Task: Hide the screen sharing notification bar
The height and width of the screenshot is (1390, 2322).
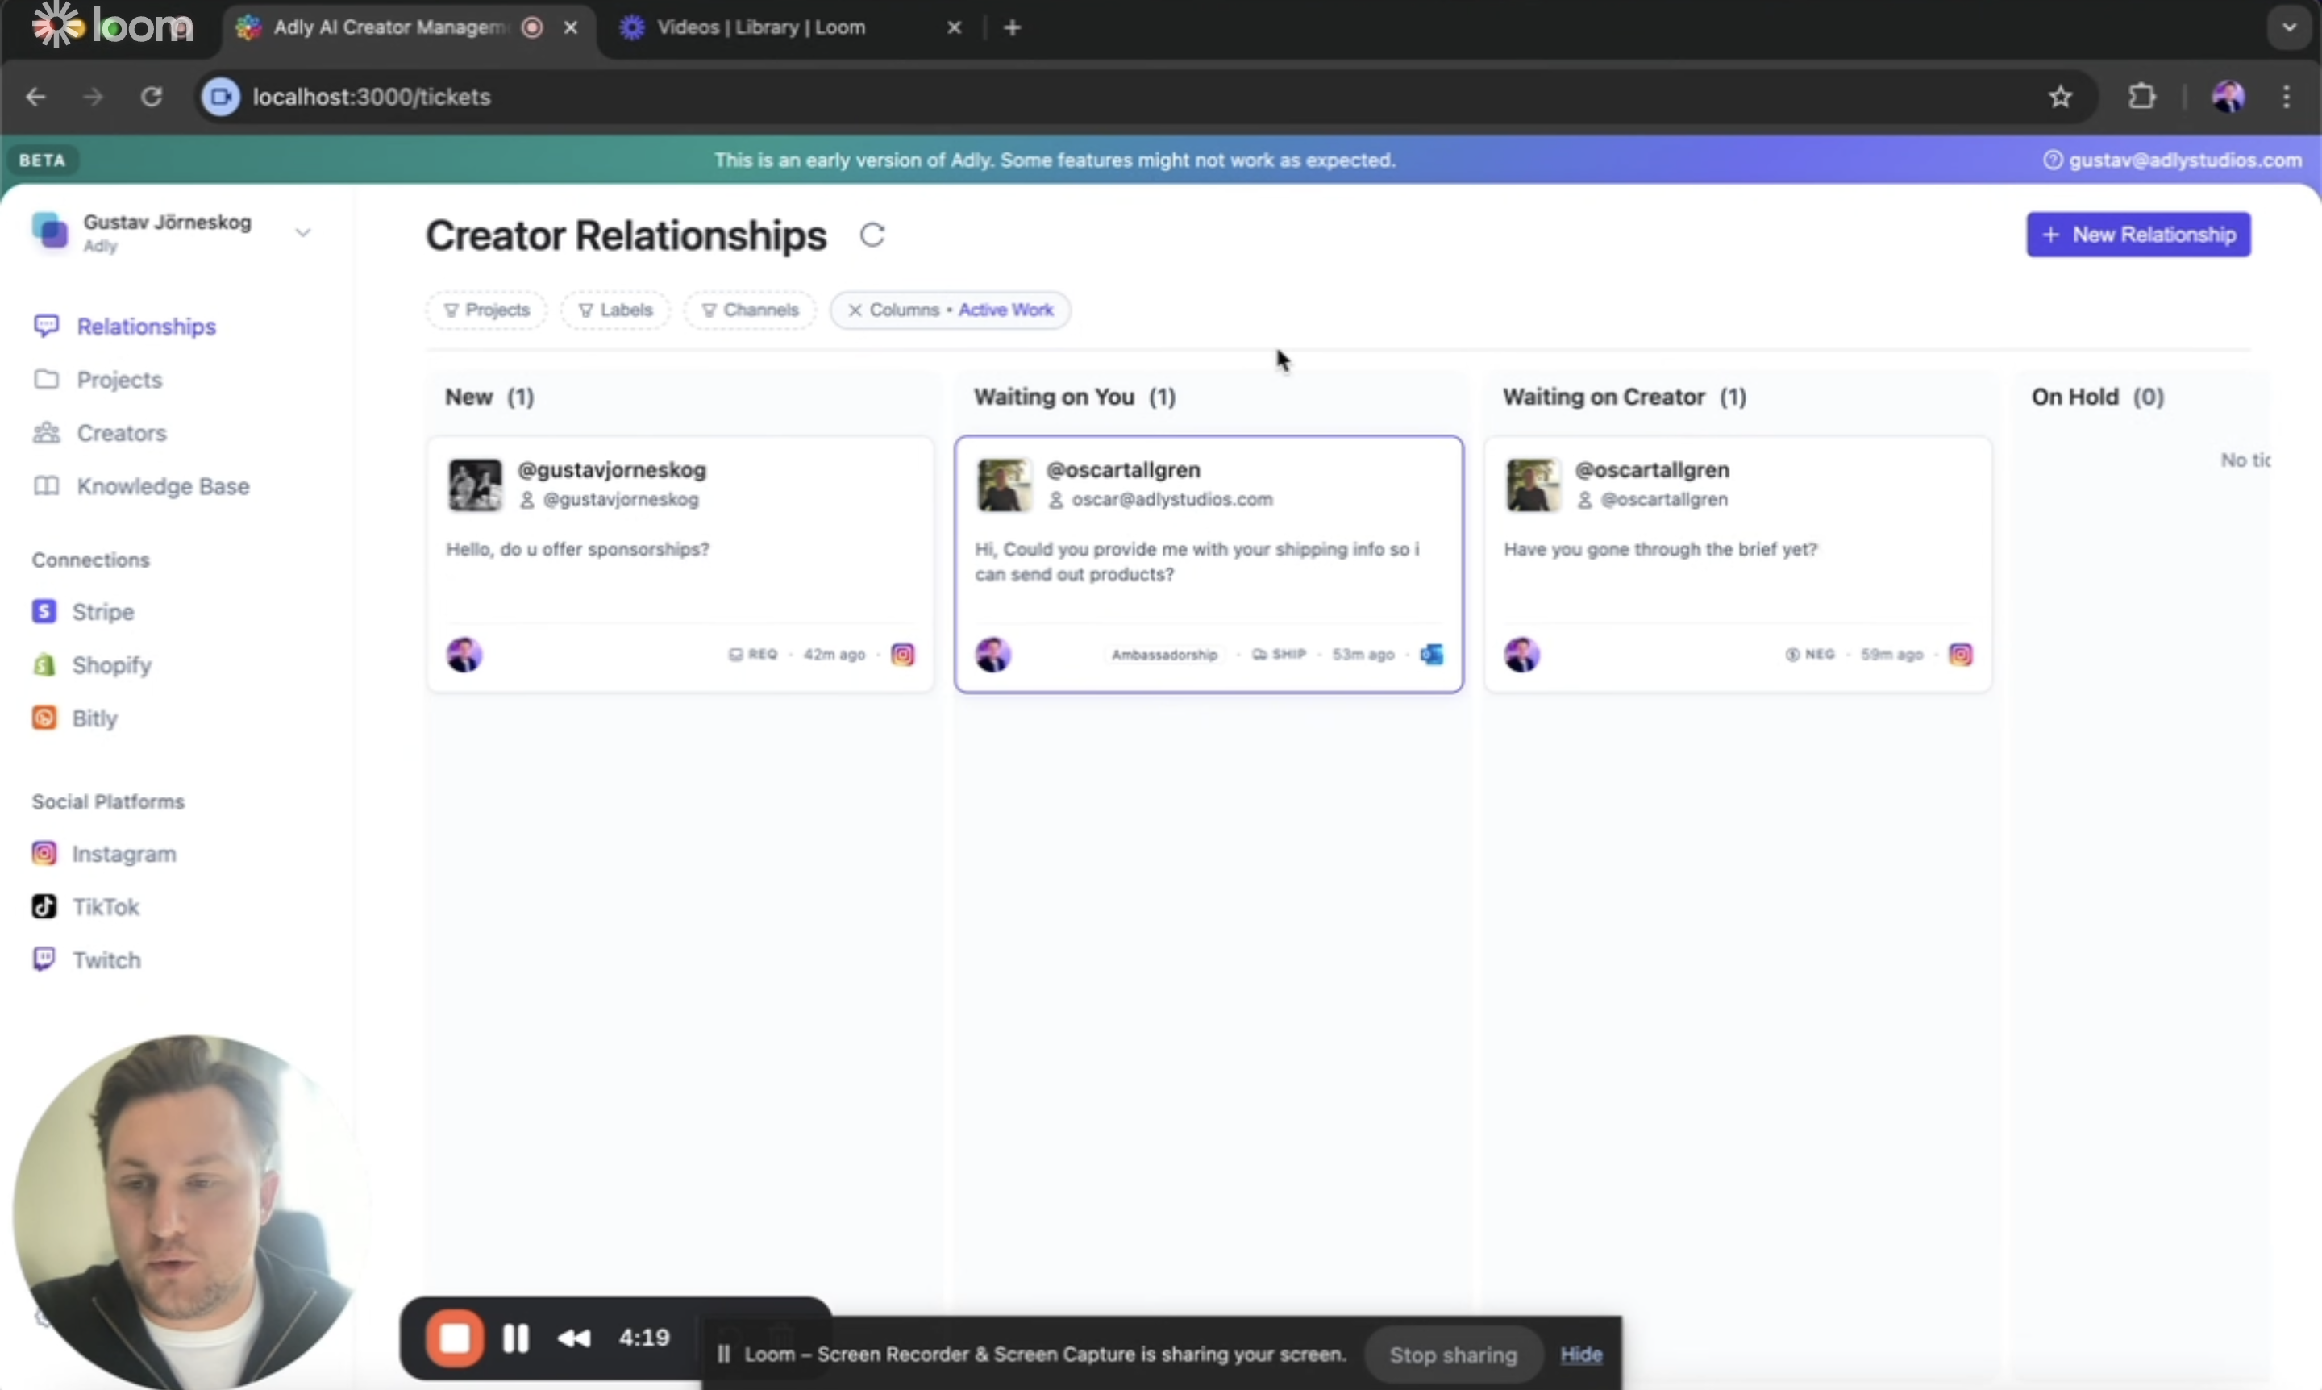Action: (x=1580, y=1355)
